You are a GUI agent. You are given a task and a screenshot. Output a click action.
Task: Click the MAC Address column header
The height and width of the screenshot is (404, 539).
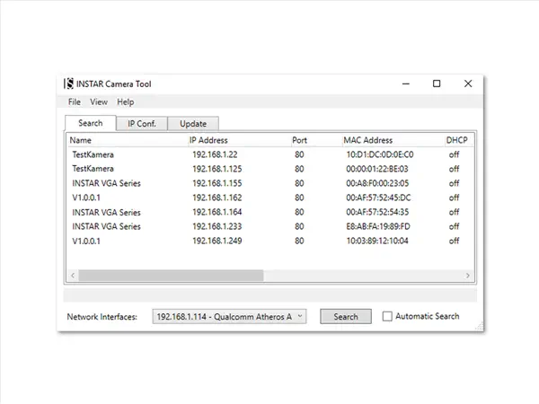click(368, 140)
